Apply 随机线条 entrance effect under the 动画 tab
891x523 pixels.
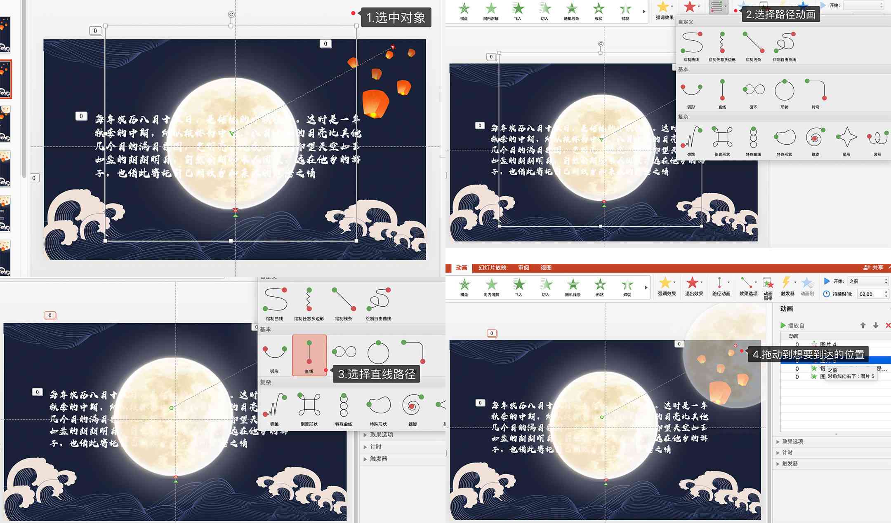(573, 287)
